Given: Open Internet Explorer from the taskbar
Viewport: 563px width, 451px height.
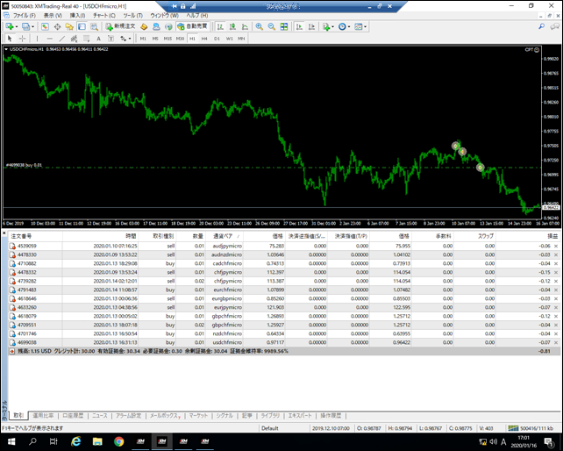Looking at the screenshot, I should [75, 441].
